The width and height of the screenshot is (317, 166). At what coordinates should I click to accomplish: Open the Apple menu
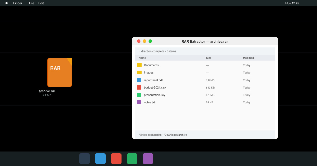click(x=7, y=3)
